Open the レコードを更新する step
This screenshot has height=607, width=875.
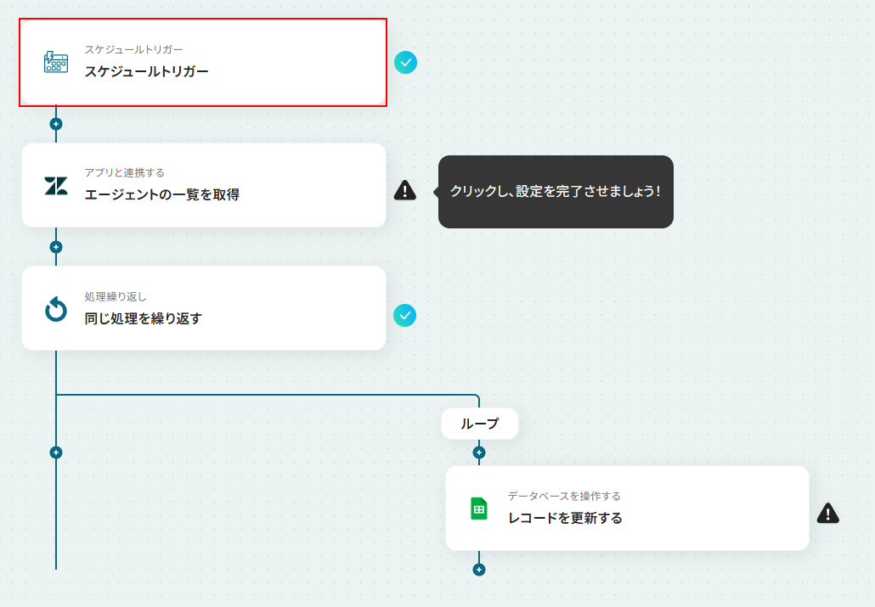[x=627, y=509]
